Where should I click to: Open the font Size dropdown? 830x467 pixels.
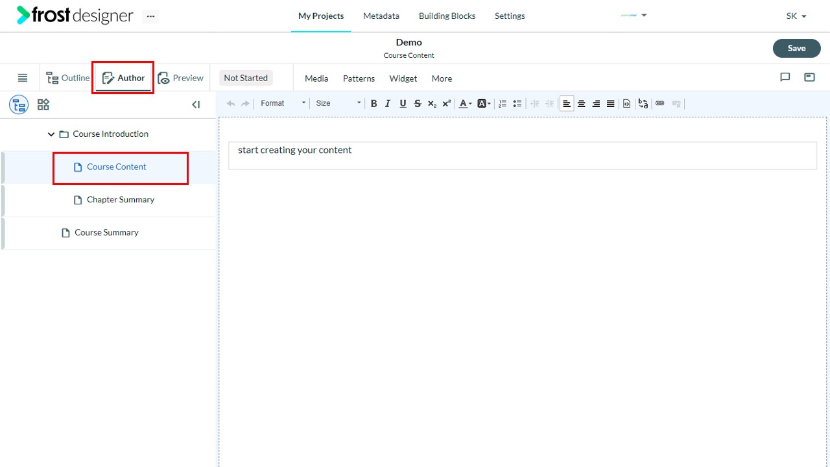click(x=338, y=104)
